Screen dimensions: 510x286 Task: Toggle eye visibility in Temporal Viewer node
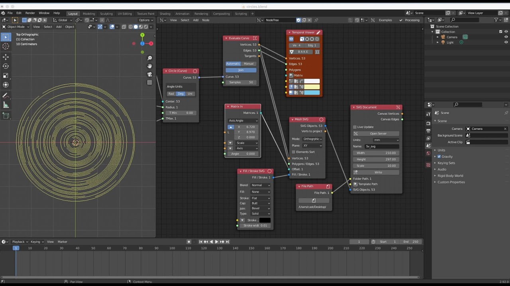[x=291, y=39]
